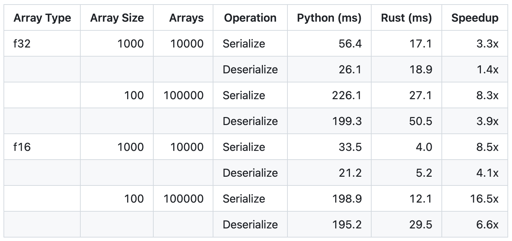The height and width of the screenshot is (241, 512).
Task: Select the 29.5 Rust timing value
Action: [x=421, y=225]
